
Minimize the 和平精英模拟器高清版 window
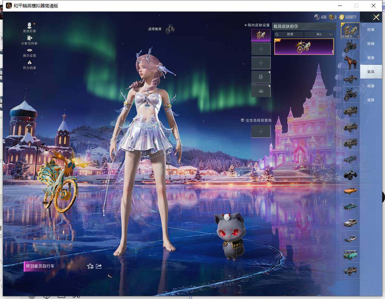click(x=340, y=6)
